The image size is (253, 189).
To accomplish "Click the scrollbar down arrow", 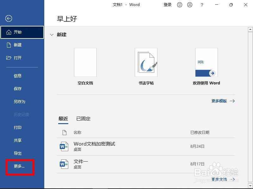I will click(x=250, y=186).
